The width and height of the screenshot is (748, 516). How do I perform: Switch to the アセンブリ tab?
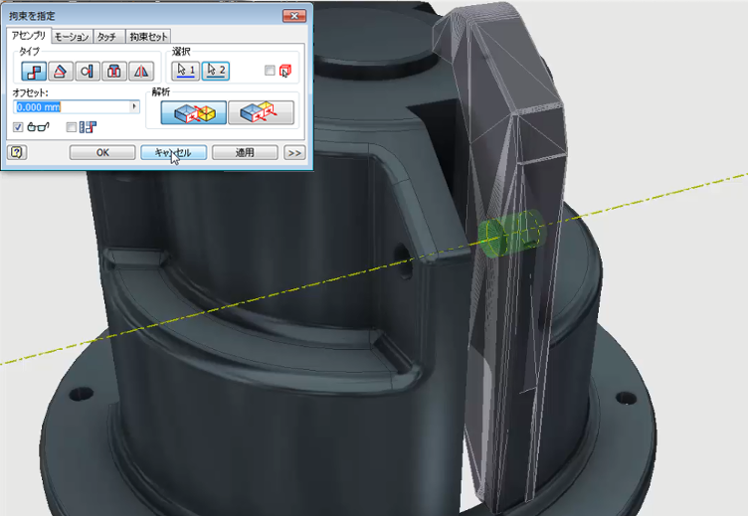(x=29, y=36)
